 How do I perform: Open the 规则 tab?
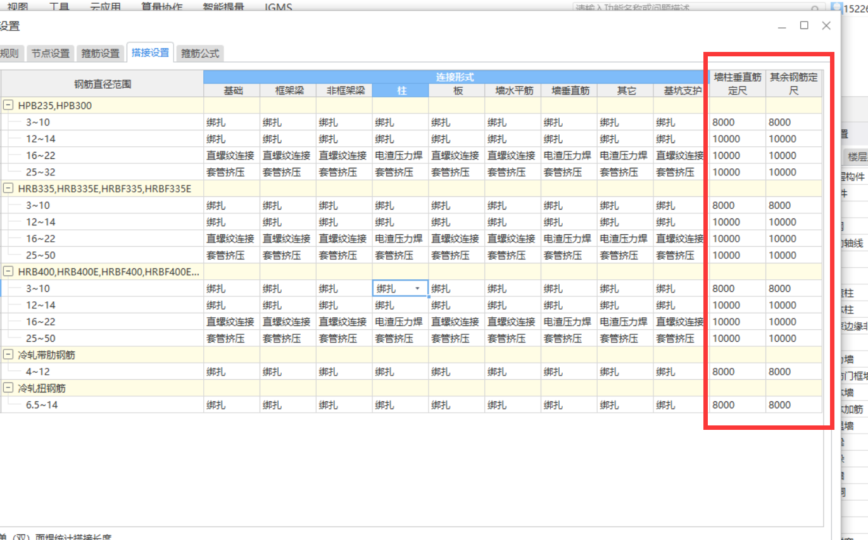10,53
